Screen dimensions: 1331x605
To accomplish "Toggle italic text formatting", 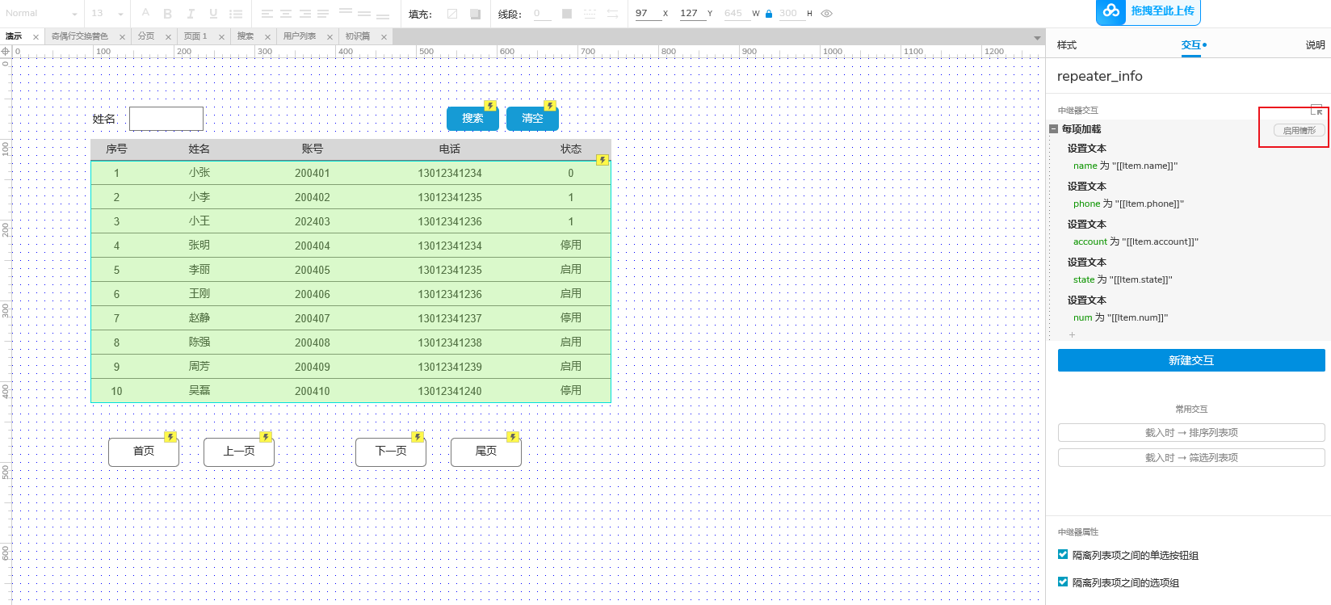I will [191, 14].
